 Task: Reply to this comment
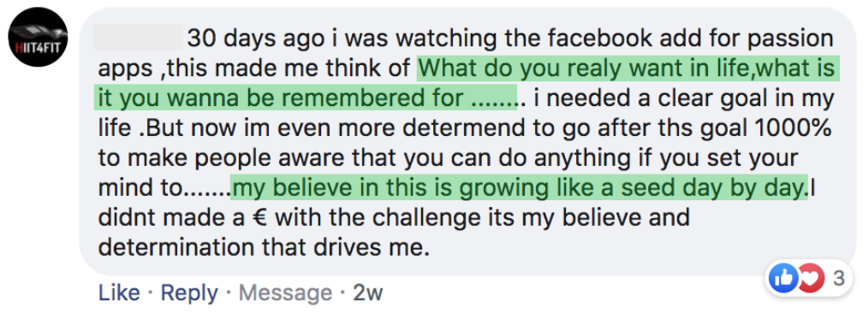[x=189, y=293]
